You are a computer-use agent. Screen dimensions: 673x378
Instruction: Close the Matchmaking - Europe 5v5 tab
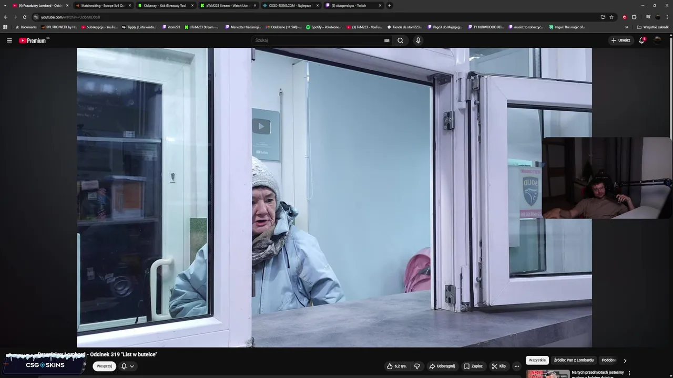click(x=130, y=5)
